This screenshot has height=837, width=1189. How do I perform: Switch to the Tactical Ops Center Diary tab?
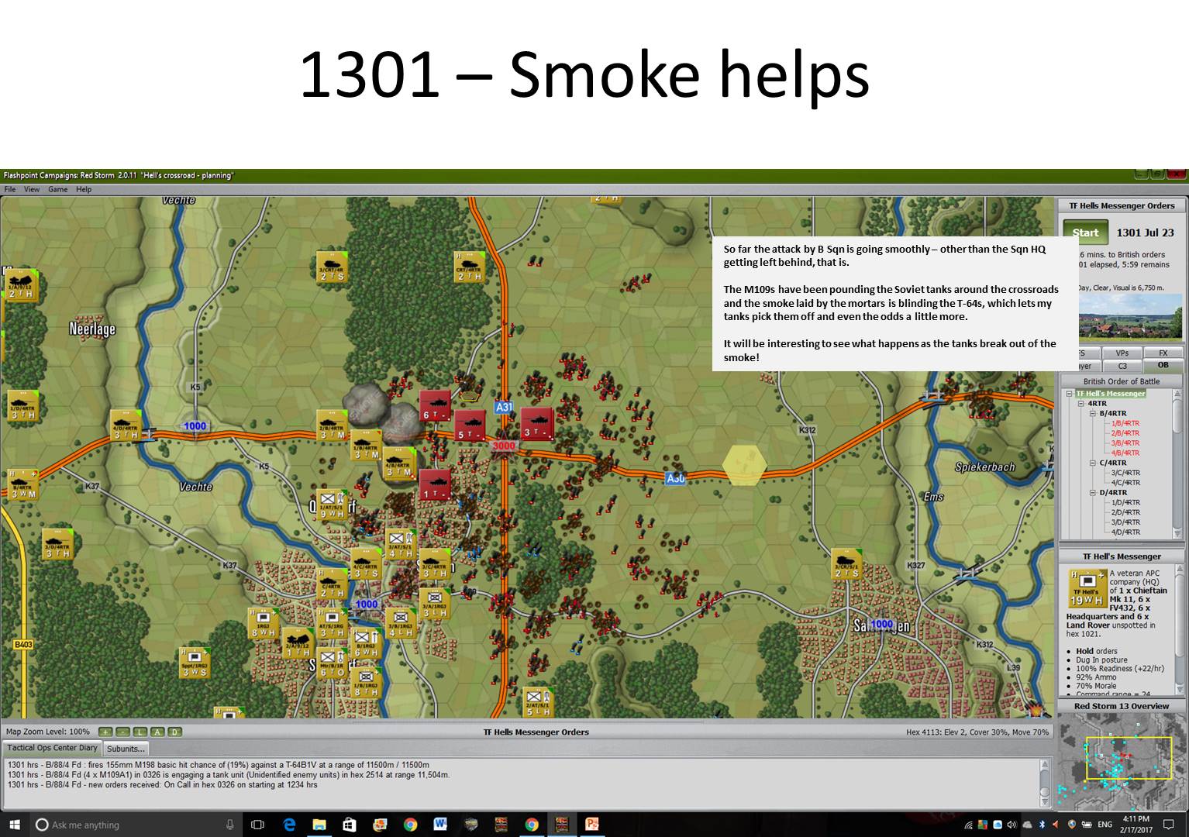(52, 748)
